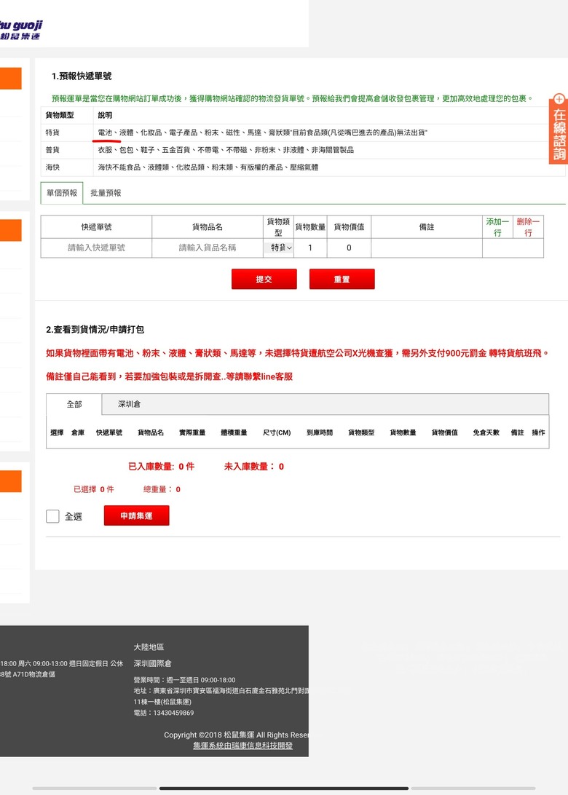568x795 pixels.
Task: Click the red 刪除一行 link
Action: click(528, 227)
